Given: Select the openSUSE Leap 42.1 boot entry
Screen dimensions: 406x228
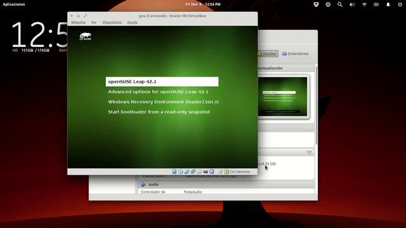Looking at the screenshot, I should tap(162, 82).
